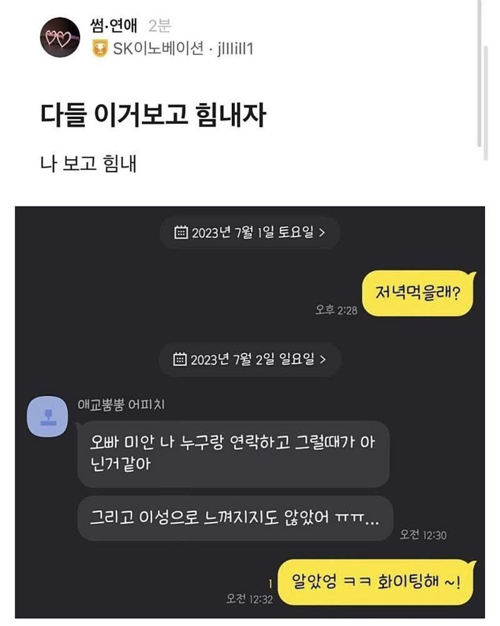
Task: Open the embedded chat screenshot image
Action: pyautogui.click(x=250, y=413)
